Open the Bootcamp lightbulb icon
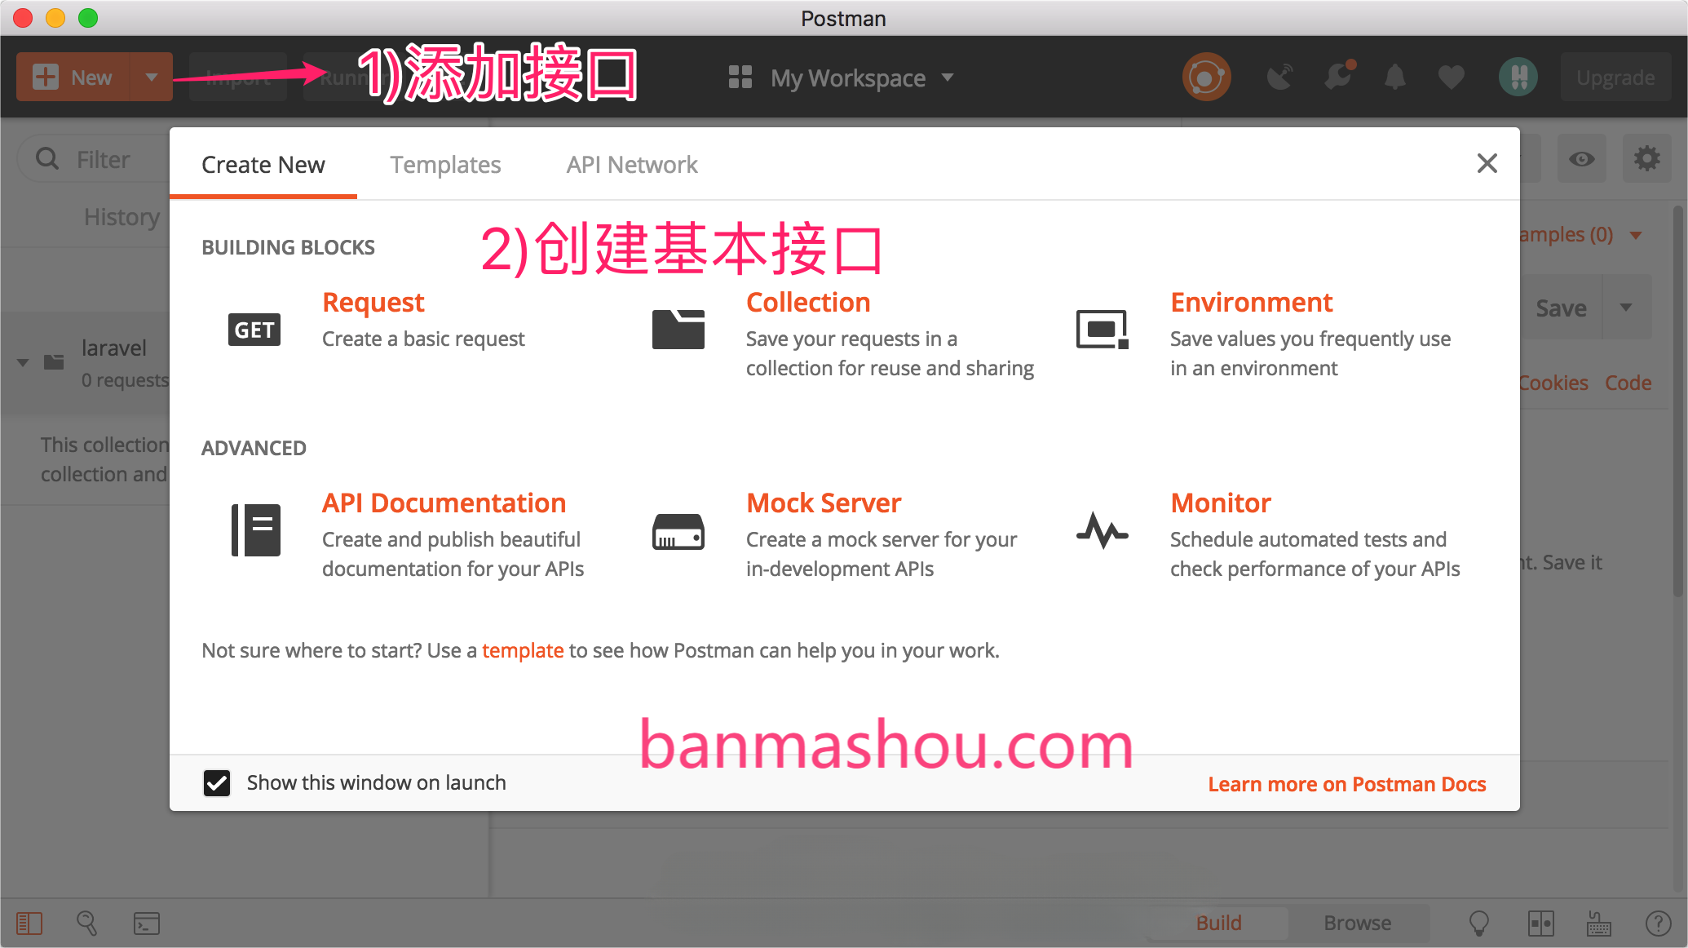The image size is (1688, 948). (x=1478, y=924)
